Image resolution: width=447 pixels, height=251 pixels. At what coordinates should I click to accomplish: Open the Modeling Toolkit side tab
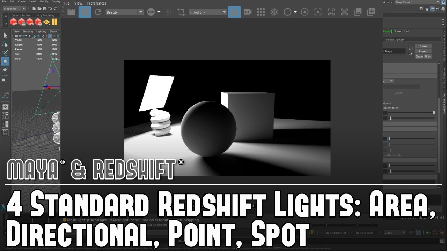pyautogui.click(x=444, y=78)
